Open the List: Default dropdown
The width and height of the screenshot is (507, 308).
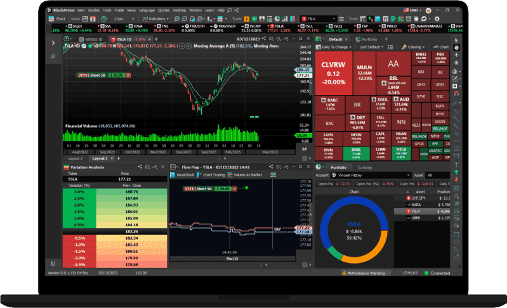tap(372, 47)
